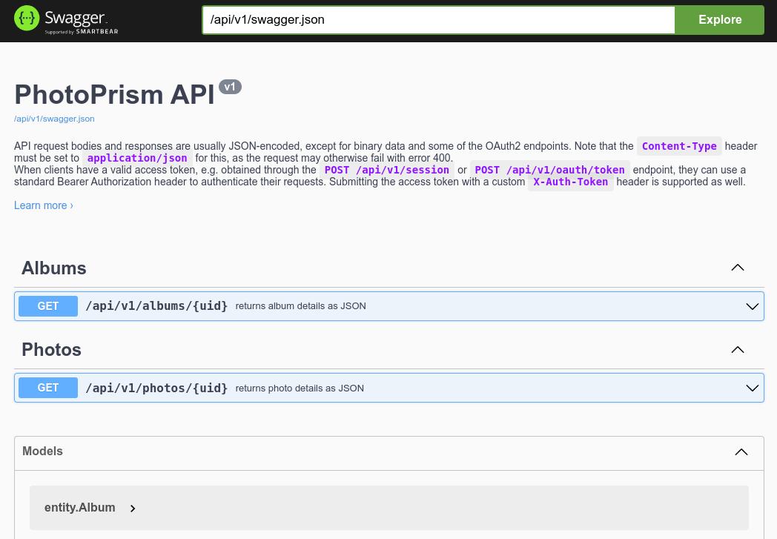Click the swagger.json URL input field
The image size is (777, 539).
[x=438, y=20]
